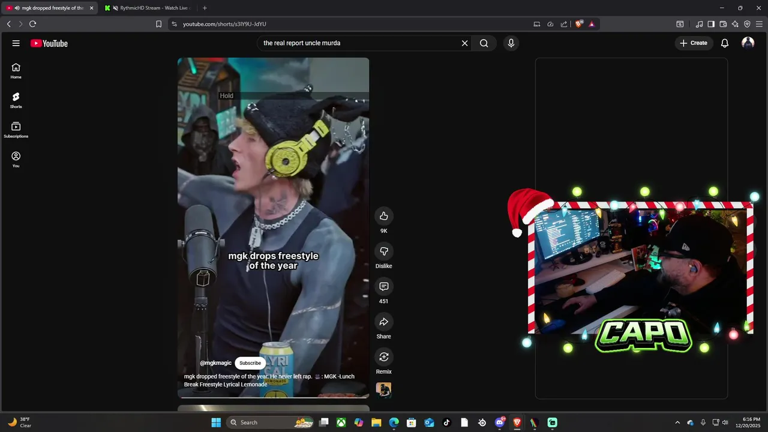
Task: Share this YouTube short
Action: pyautogui.click(x=384, y=322)
